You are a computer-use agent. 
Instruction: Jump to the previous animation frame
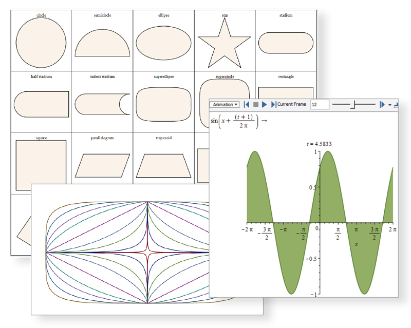coord(247,105)
